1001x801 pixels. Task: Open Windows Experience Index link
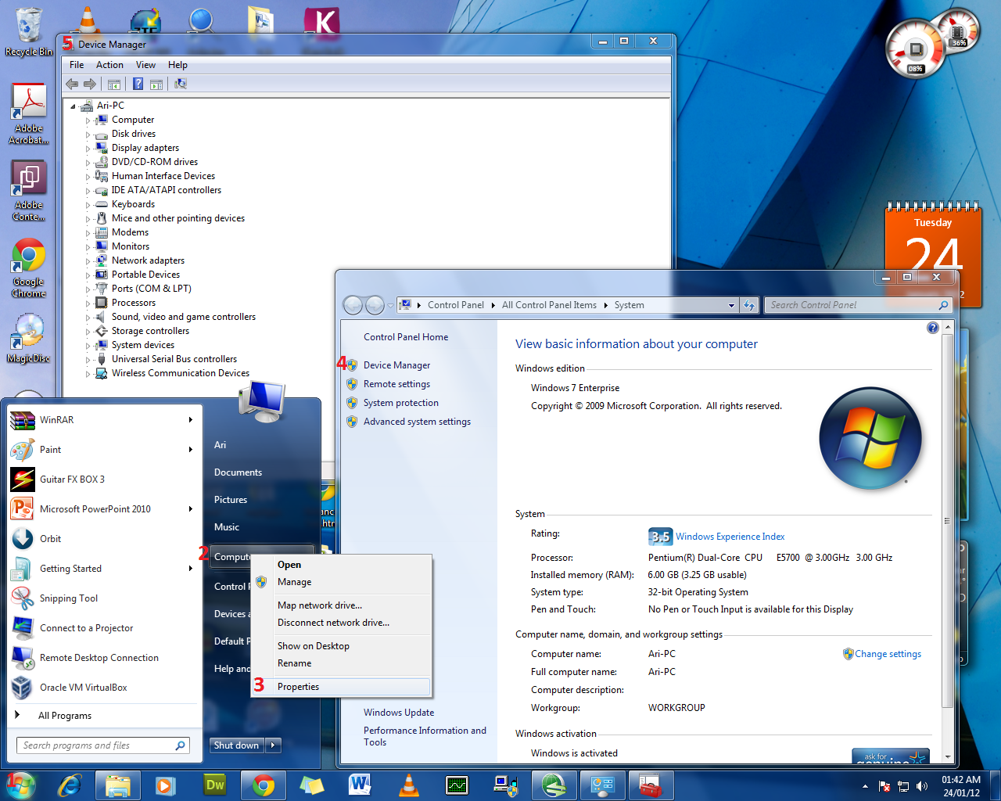click(730, 537)
